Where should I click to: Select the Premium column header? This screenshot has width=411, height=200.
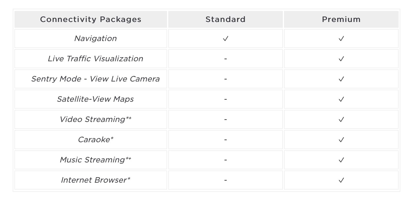[x=341, y=19]
